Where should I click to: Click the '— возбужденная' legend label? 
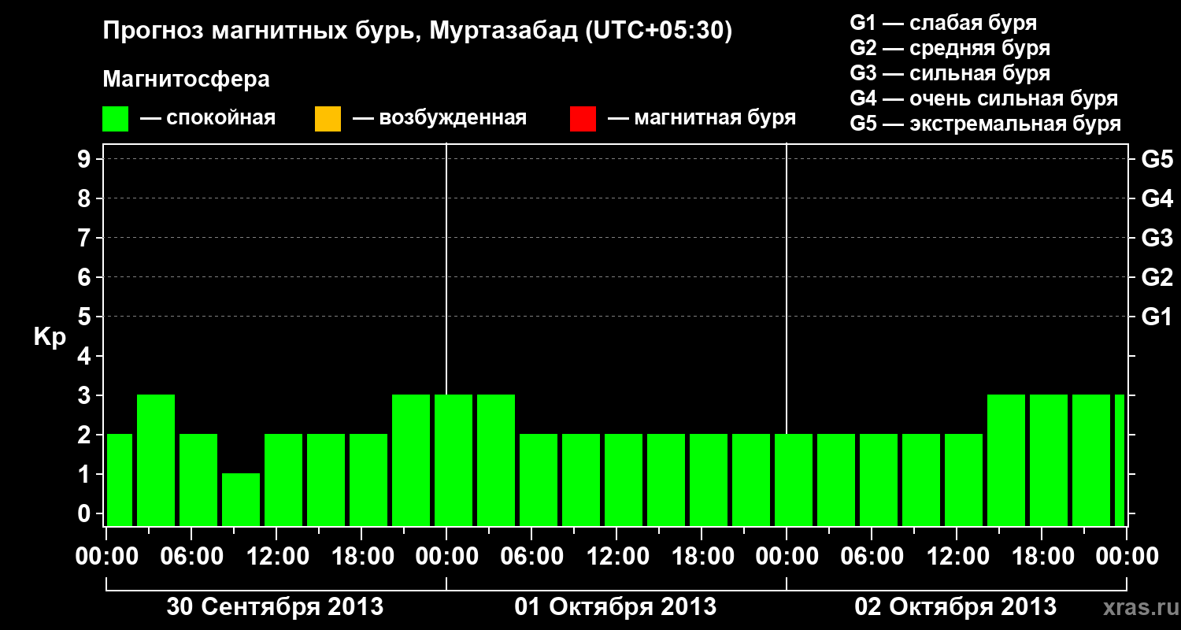coord(439,118)
